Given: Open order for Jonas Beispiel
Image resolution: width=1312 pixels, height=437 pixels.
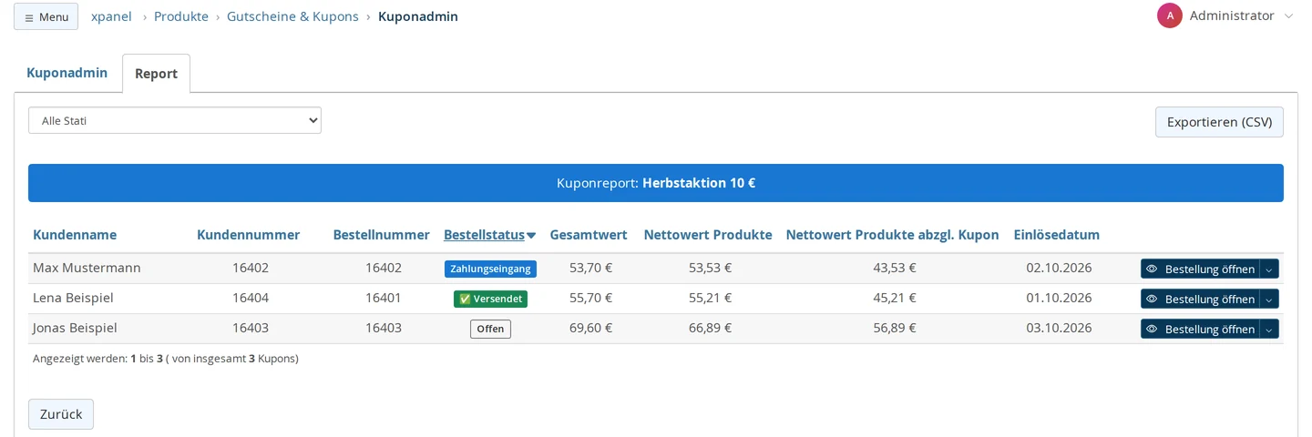Looking at the screenshot, I should point(1200,329).
